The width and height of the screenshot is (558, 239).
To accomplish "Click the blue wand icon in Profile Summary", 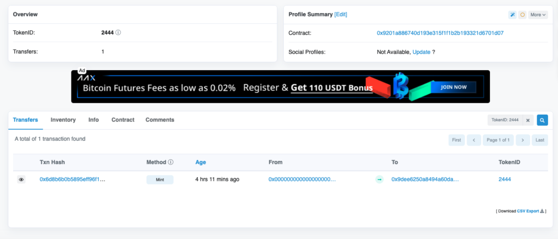I will click(x=512, y=15).
